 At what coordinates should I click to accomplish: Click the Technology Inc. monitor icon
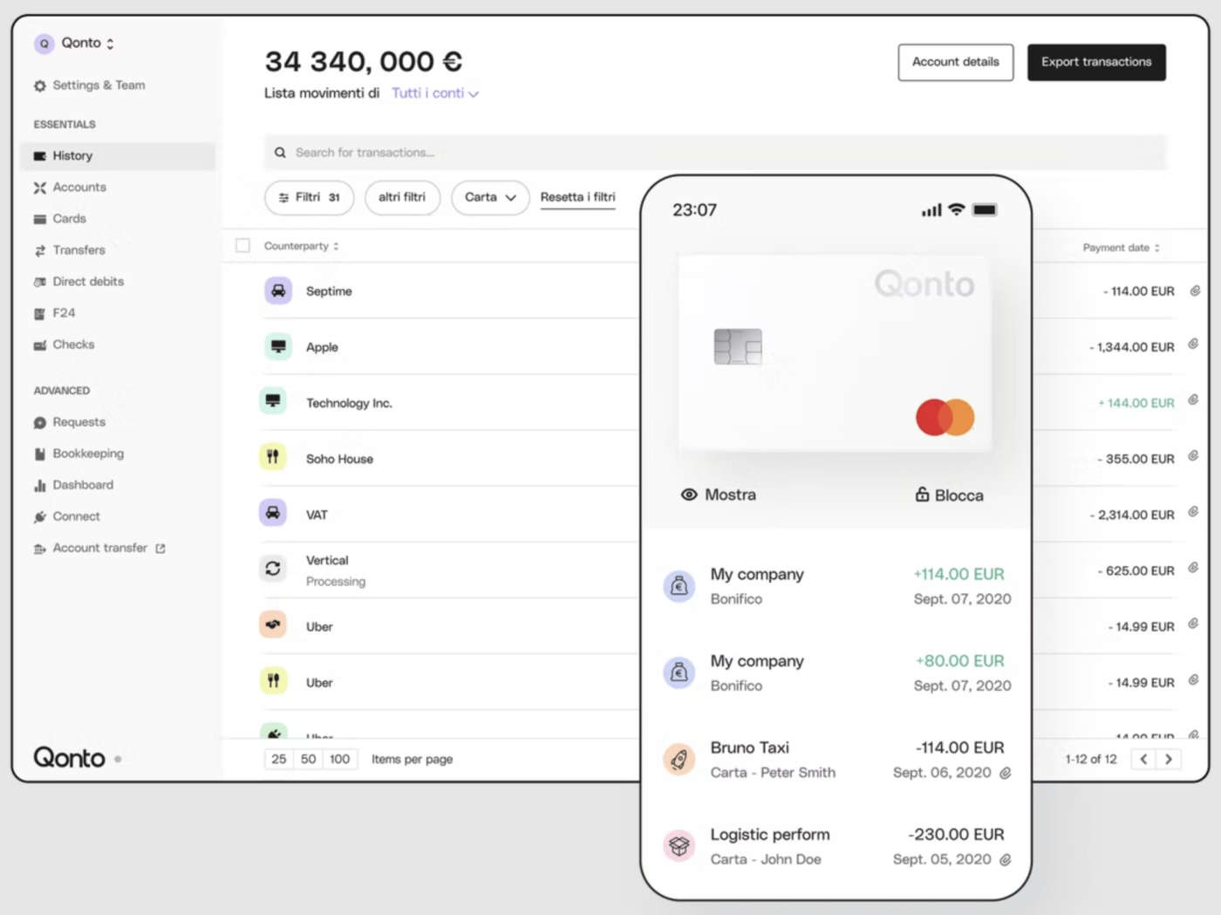[x=273, y=400]
